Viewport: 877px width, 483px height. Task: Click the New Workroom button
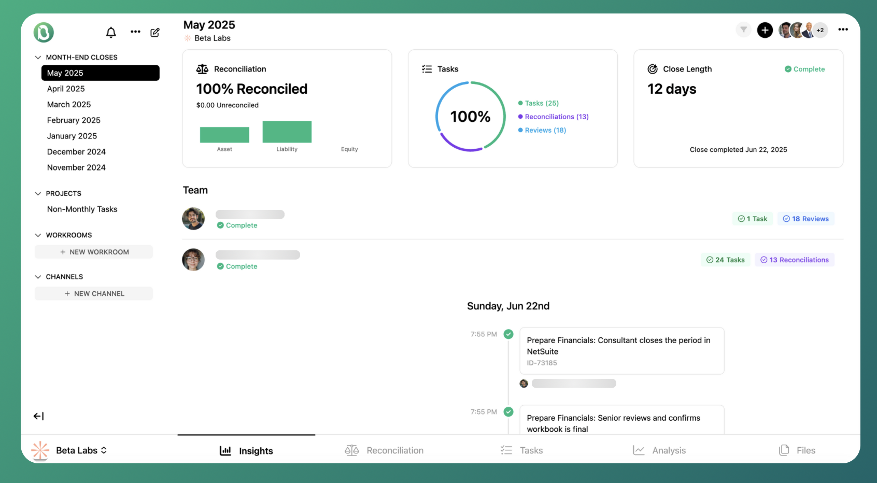[94, 252]
